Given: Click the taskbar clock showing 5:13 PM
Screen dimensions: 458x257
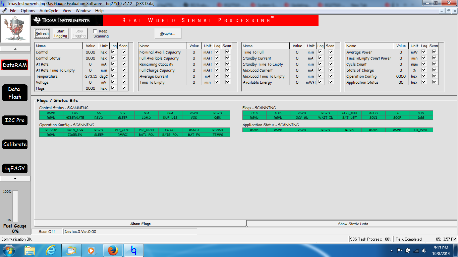Looking at the screenshot, I should coord(441,250).
